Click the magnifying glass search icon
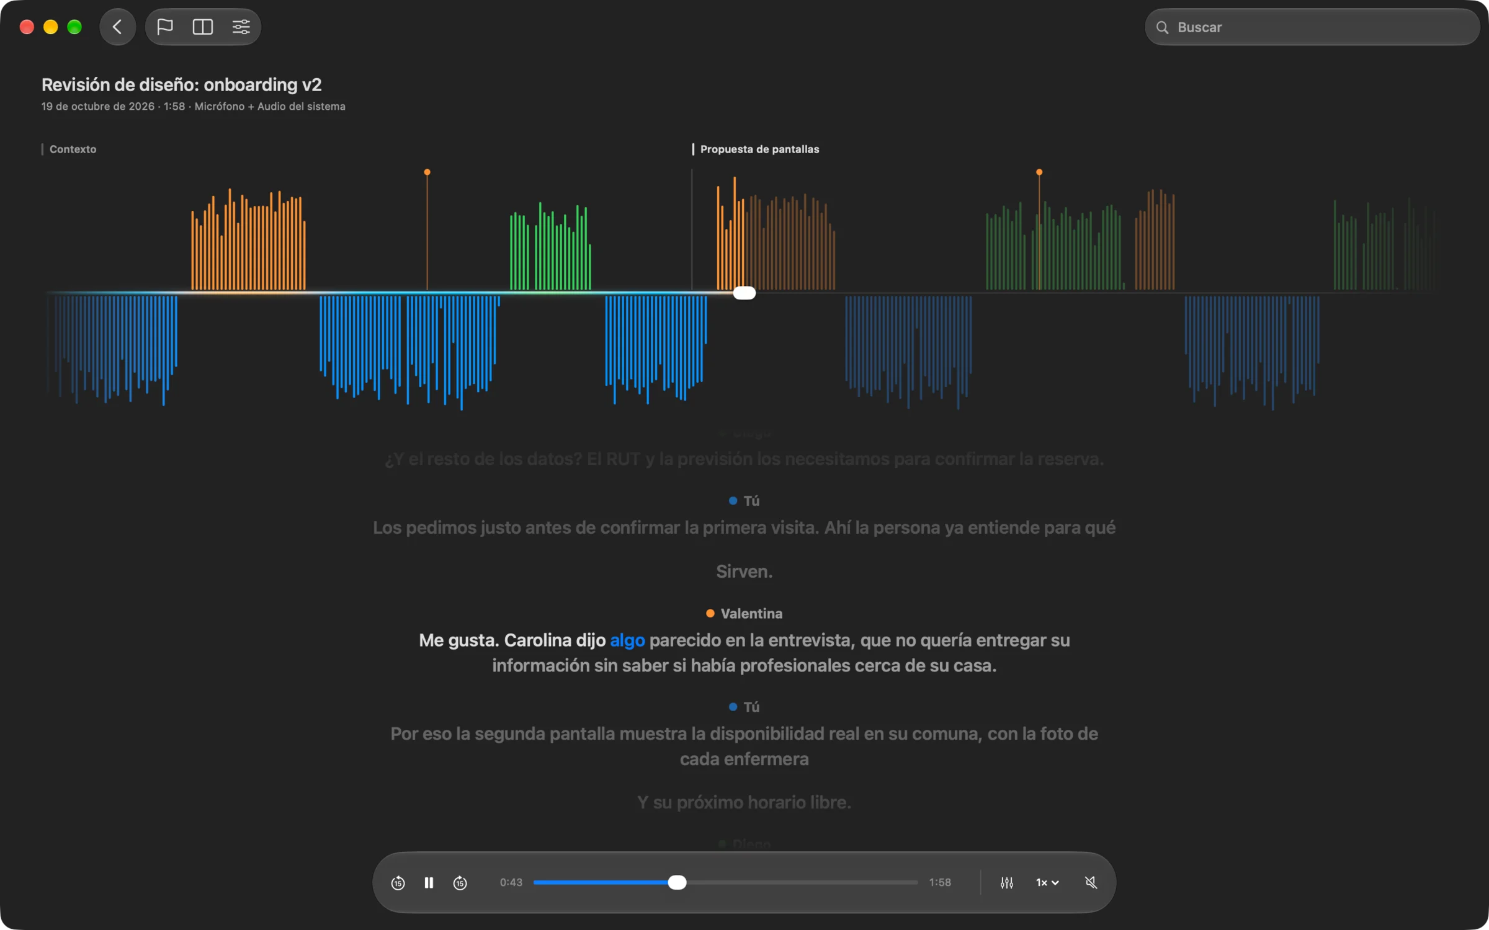The height and width of the screenshot is (930, 1489). click(x=1162, y=27)
